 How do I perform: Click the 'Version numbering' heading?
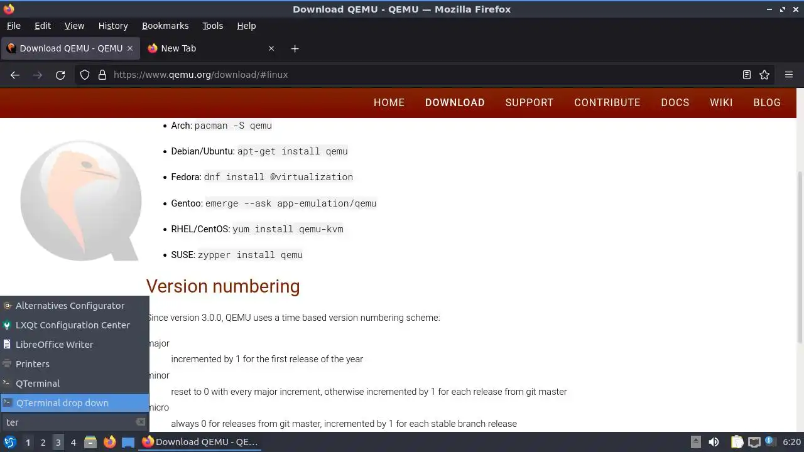pyautogui.click(x=223, y=286)
